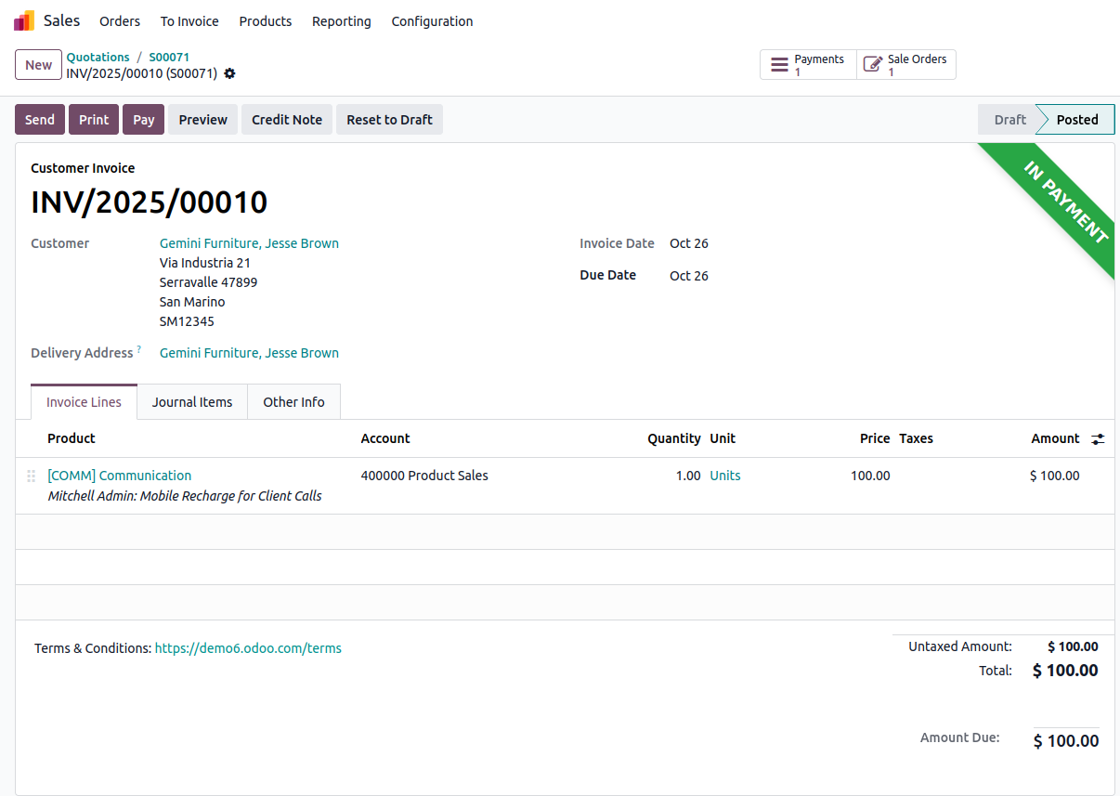1120x796 pixels.
Task: Click the invoice line drag handle
Action: point(31,476)
